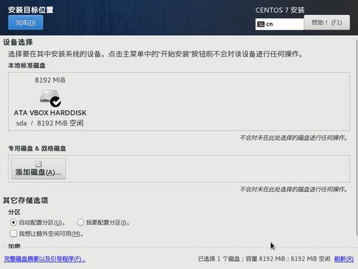Click the small icon above 添加磁盘 label
358x269 pixels.
pyautogui.click(x=39, y=164)
